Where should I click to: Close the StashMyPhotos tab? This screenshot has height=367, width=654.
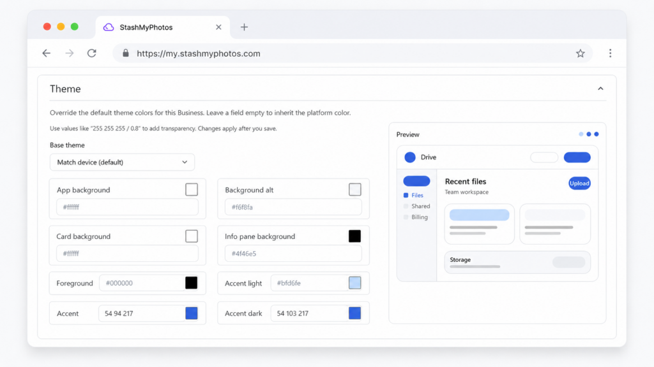click(218, 27)
